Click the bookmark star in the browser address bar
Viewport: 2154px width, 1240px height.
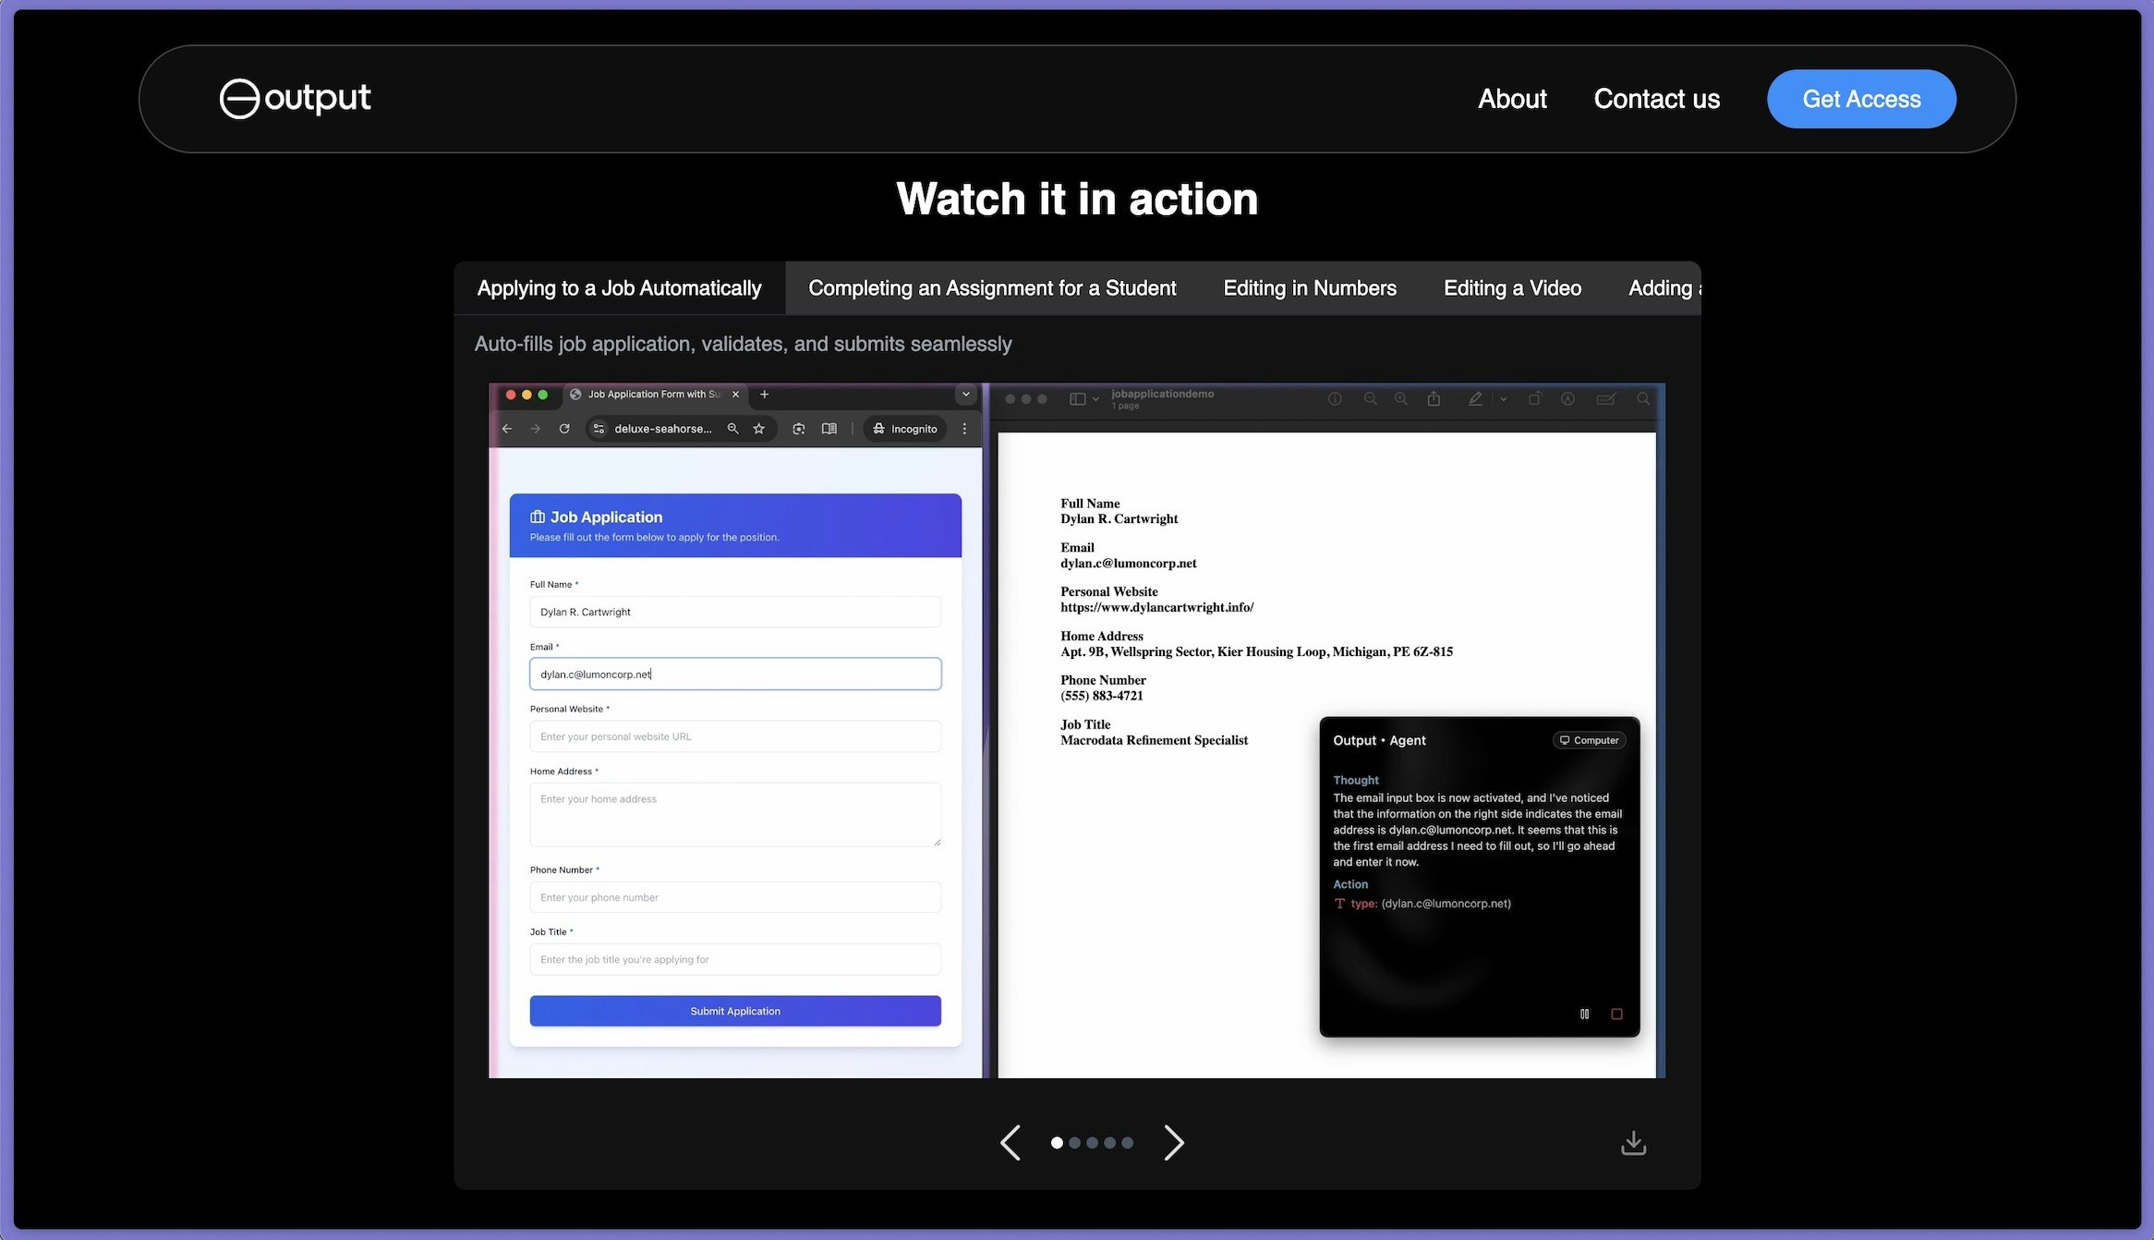pyautogui.click(x=759, y=429)
